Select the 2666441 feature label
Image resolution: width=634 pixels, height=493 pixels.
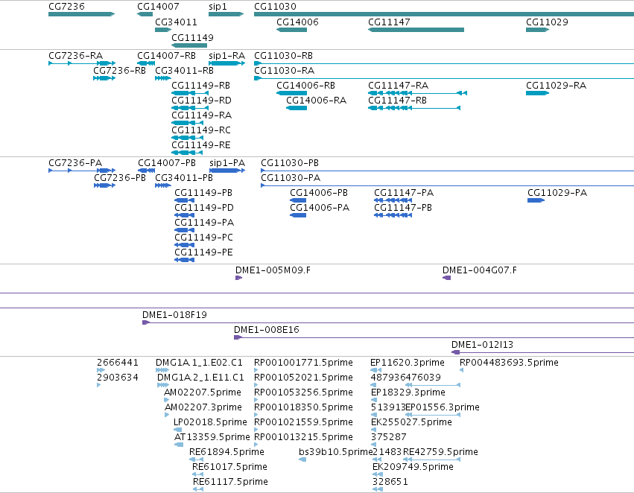tap(118, 363)
